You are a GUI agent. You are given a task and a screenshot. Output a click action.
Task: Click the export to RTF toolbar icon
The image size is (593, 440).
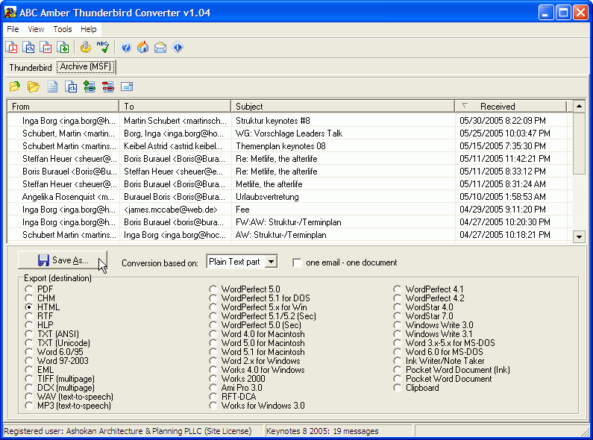click(46, 48)
